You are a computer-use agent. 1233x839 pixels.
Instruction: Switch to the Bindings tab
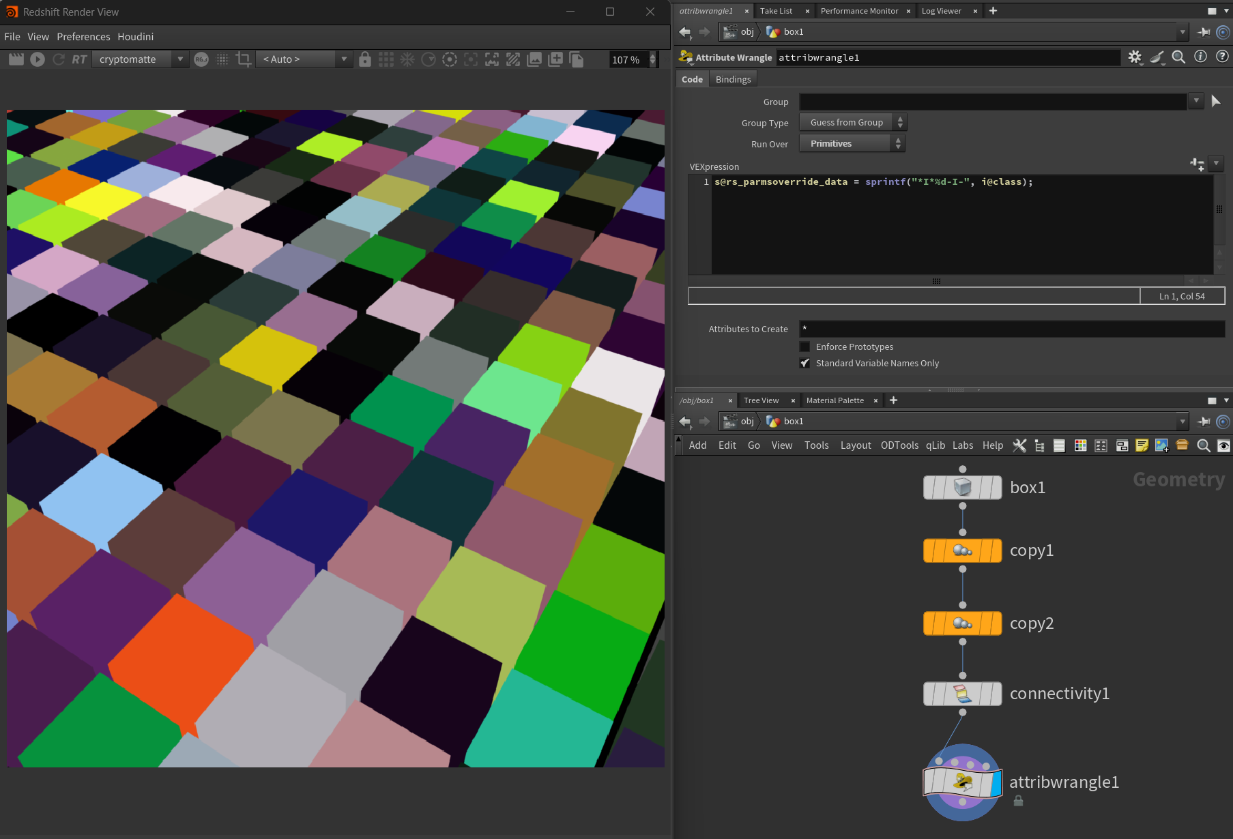[x=733, y=79]
